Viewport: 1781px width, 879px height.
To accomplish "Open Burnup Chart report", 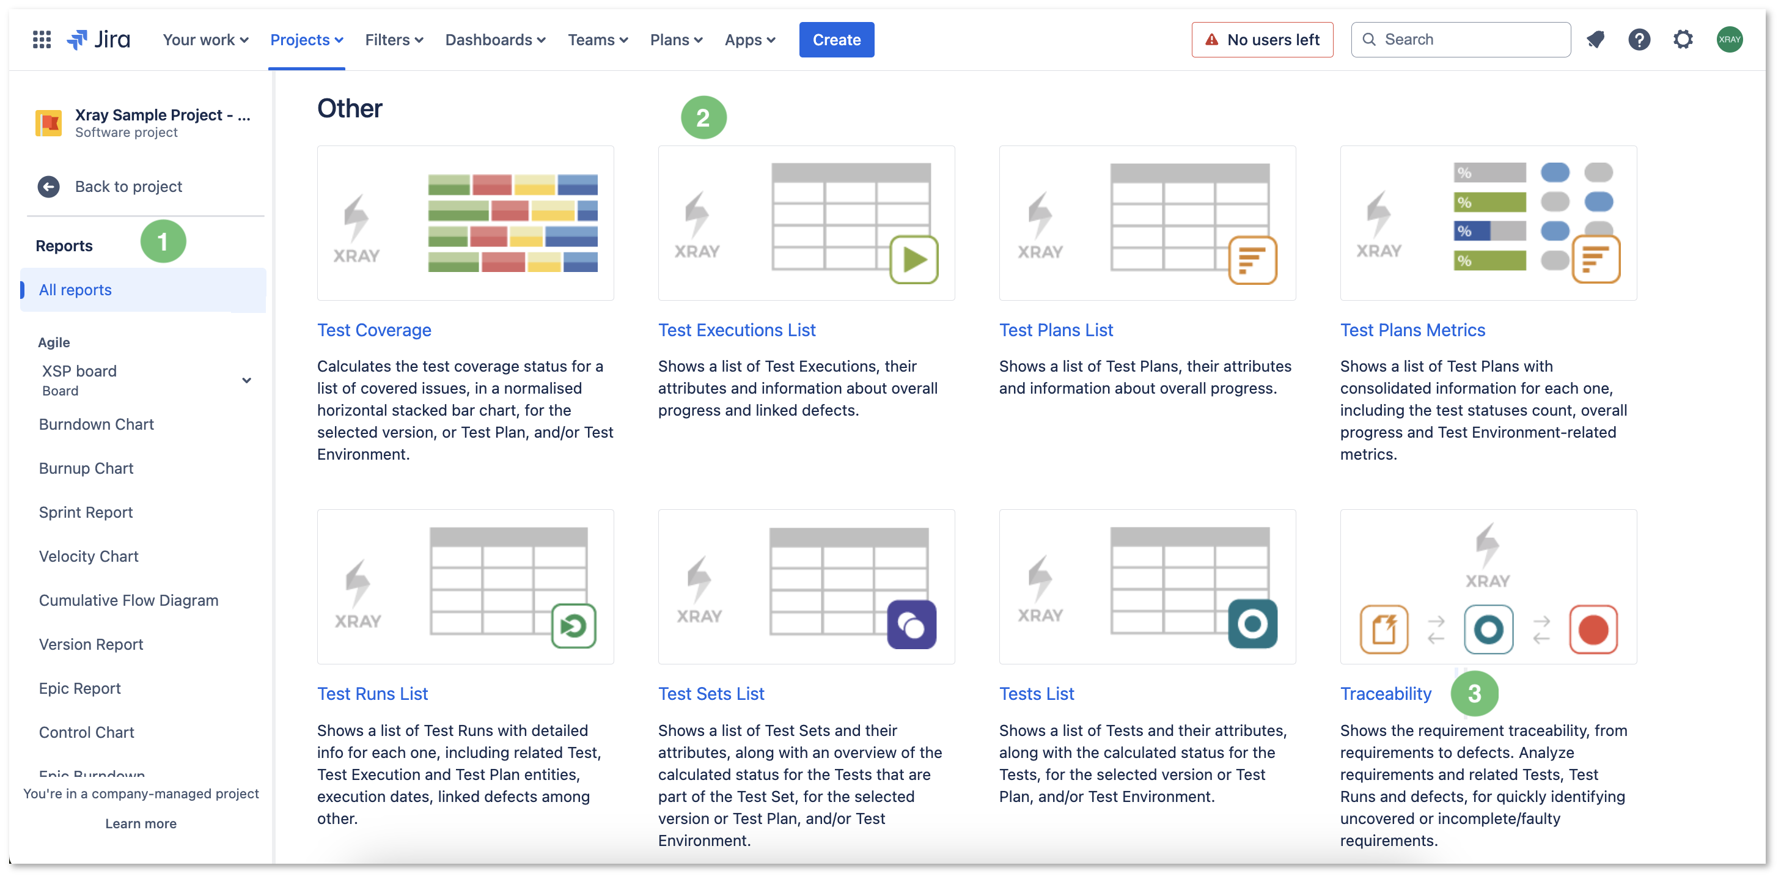I will (86, 469).
